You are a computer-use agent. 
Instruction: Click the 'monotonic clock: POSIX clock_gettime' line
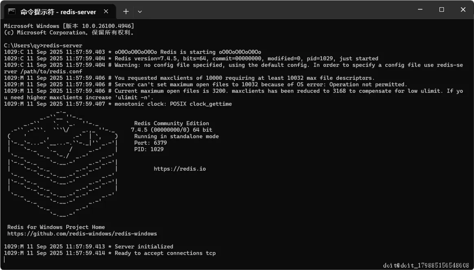coord(118,104)
